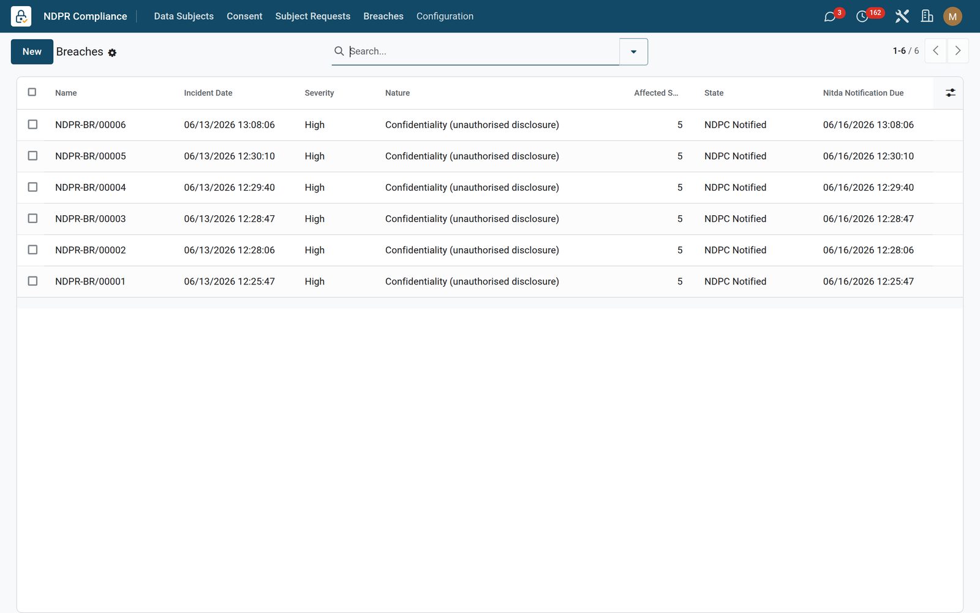Tick the checkbox for NDPR-BR/00002
Viewport: 980px width, 613px height.
tap(32, 249)
